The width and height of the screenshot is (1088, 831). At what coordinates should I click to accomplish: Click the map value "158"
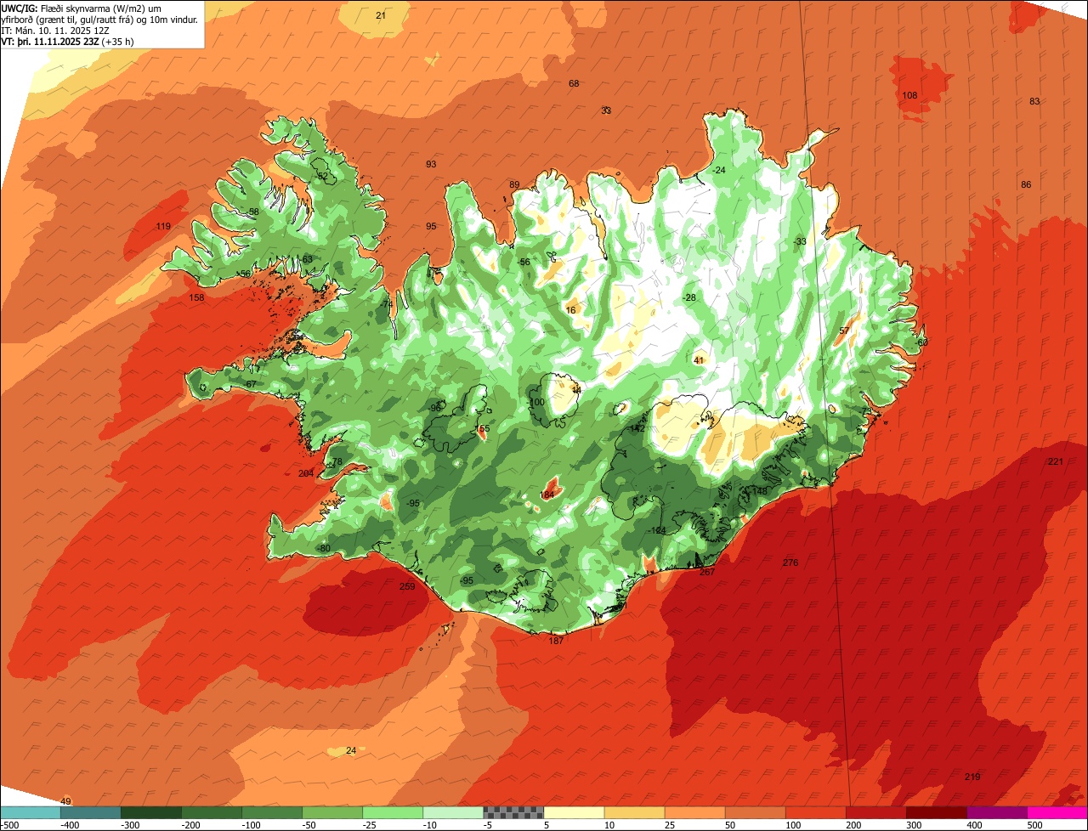(x=197, y=297)
